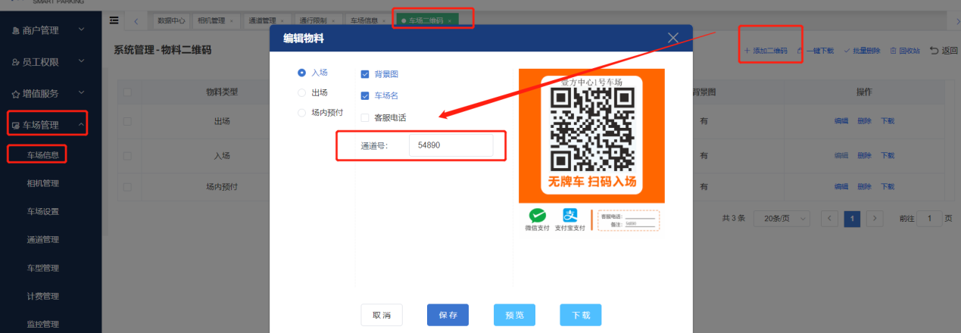Select the 入场 radio button

click(x=302, y=73)
